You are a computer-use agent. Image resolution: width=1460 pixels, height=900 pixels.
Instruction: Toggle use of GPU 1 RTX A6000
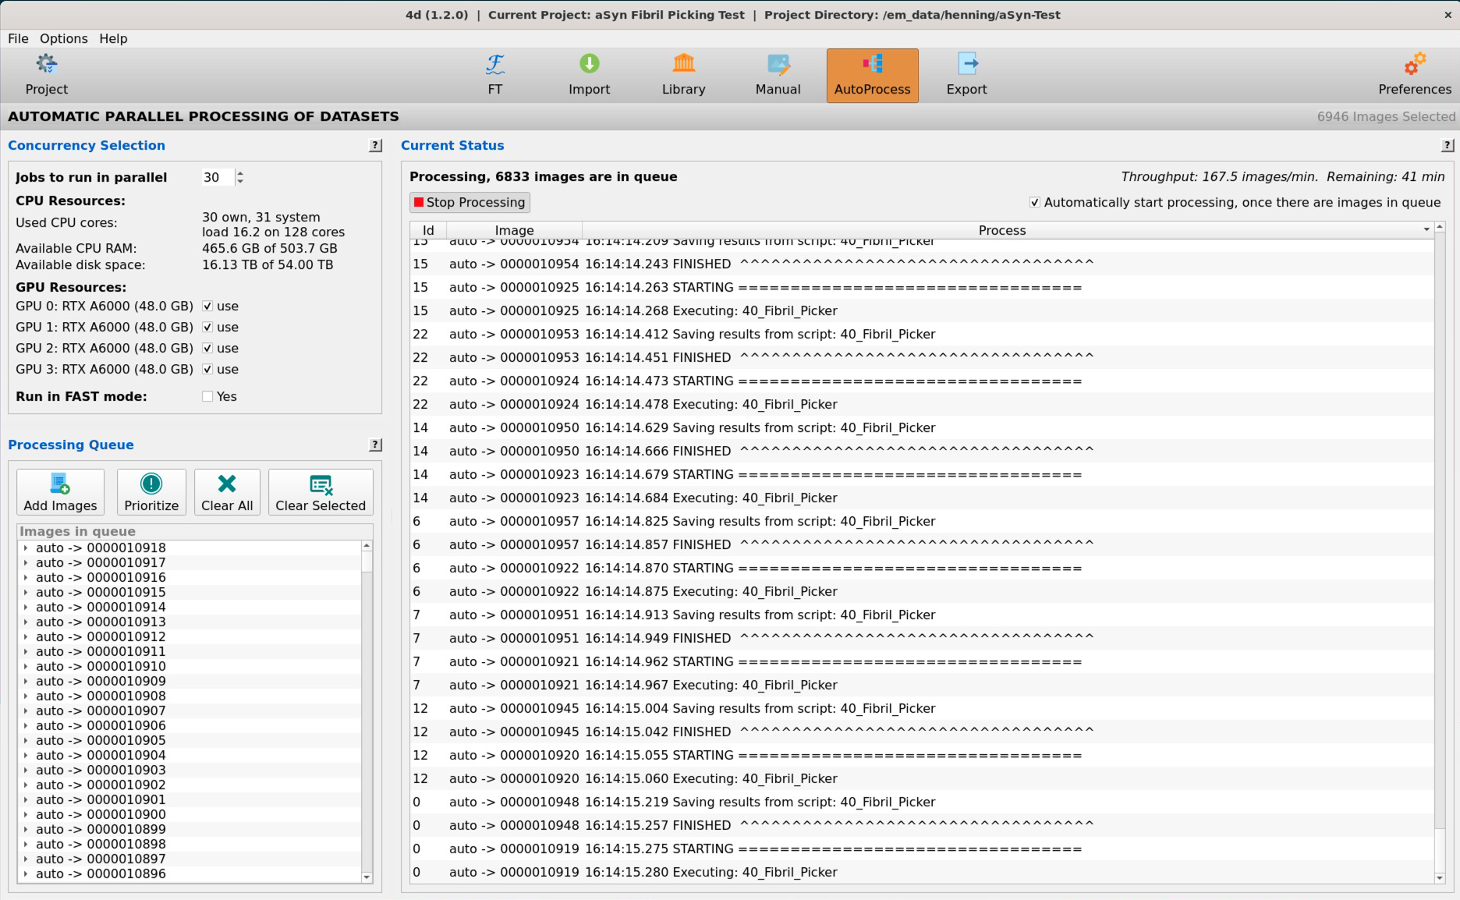(x=207, y=327)
